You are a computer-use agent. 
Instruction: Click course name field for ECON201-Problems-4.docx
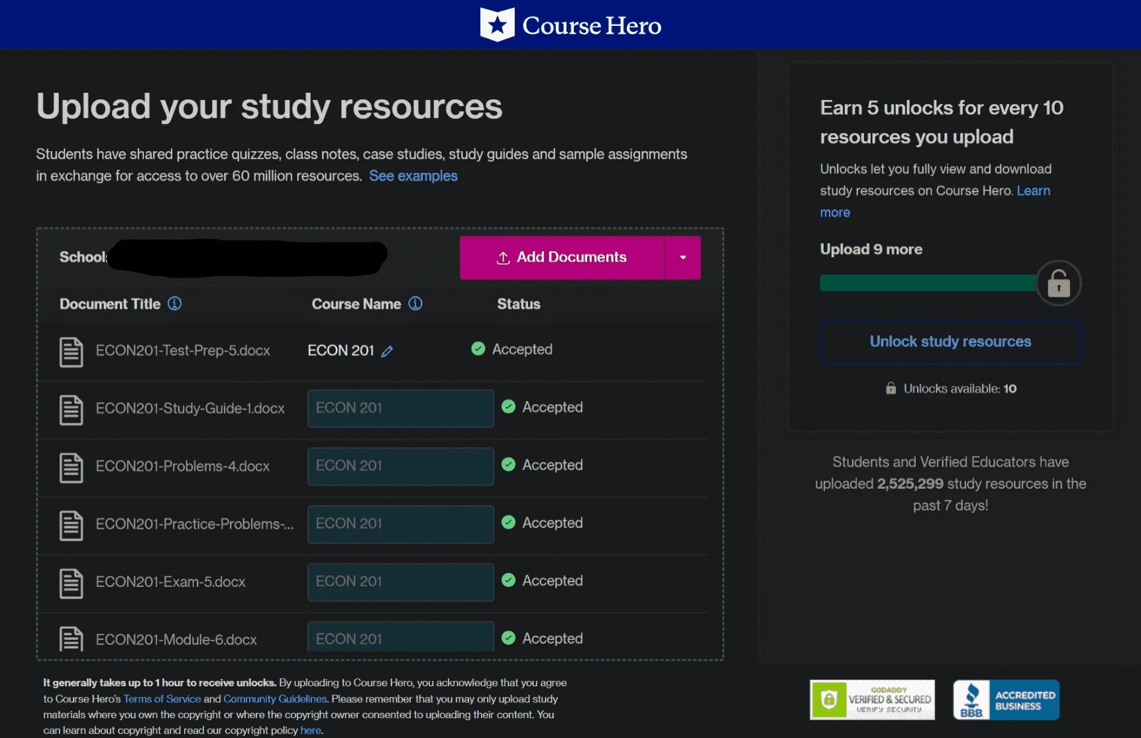click(x=401, y=466)
